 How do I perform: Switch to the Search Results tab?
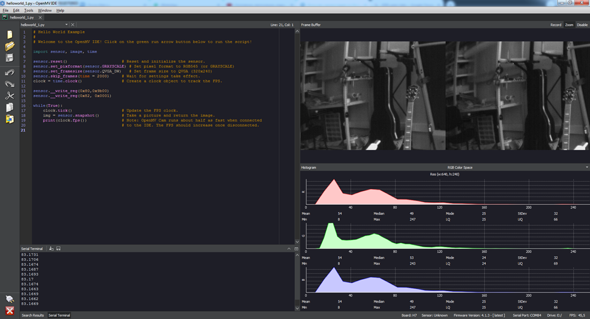click(x=33, y=315)
